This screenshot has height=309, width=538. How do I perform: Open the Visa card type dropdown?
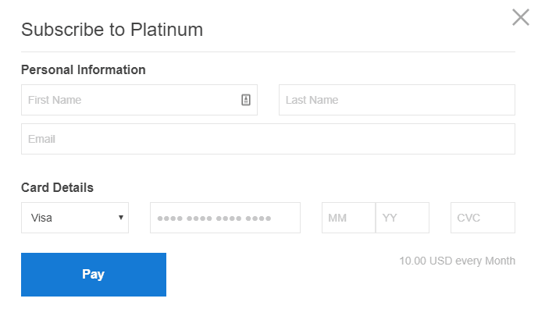tap(75, 218)
